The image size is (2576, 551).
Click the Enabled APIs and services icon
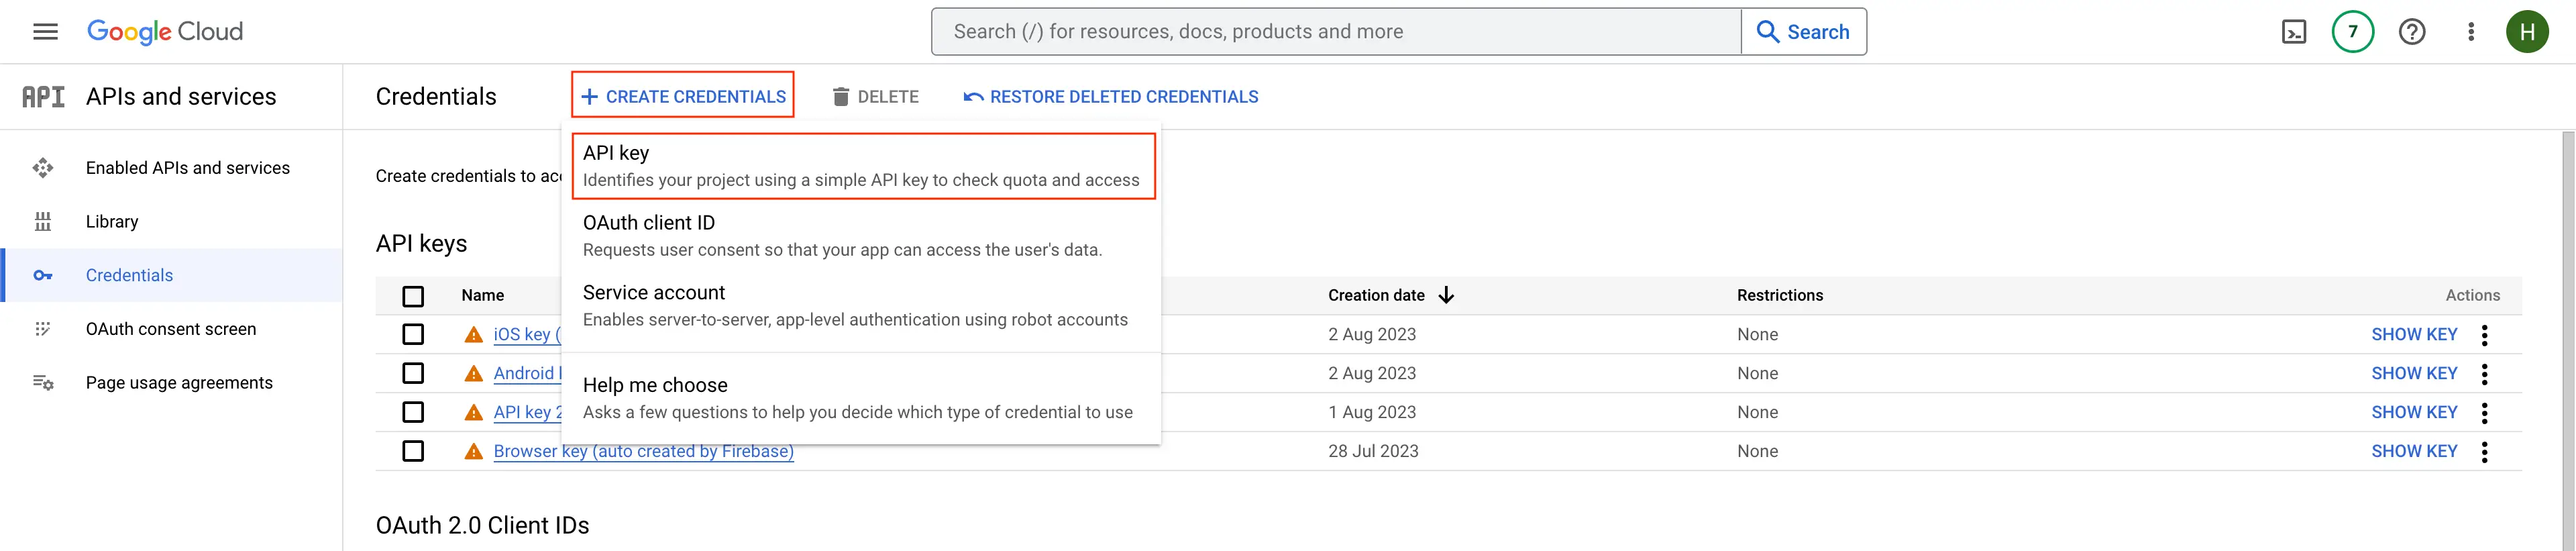point(43,168)
